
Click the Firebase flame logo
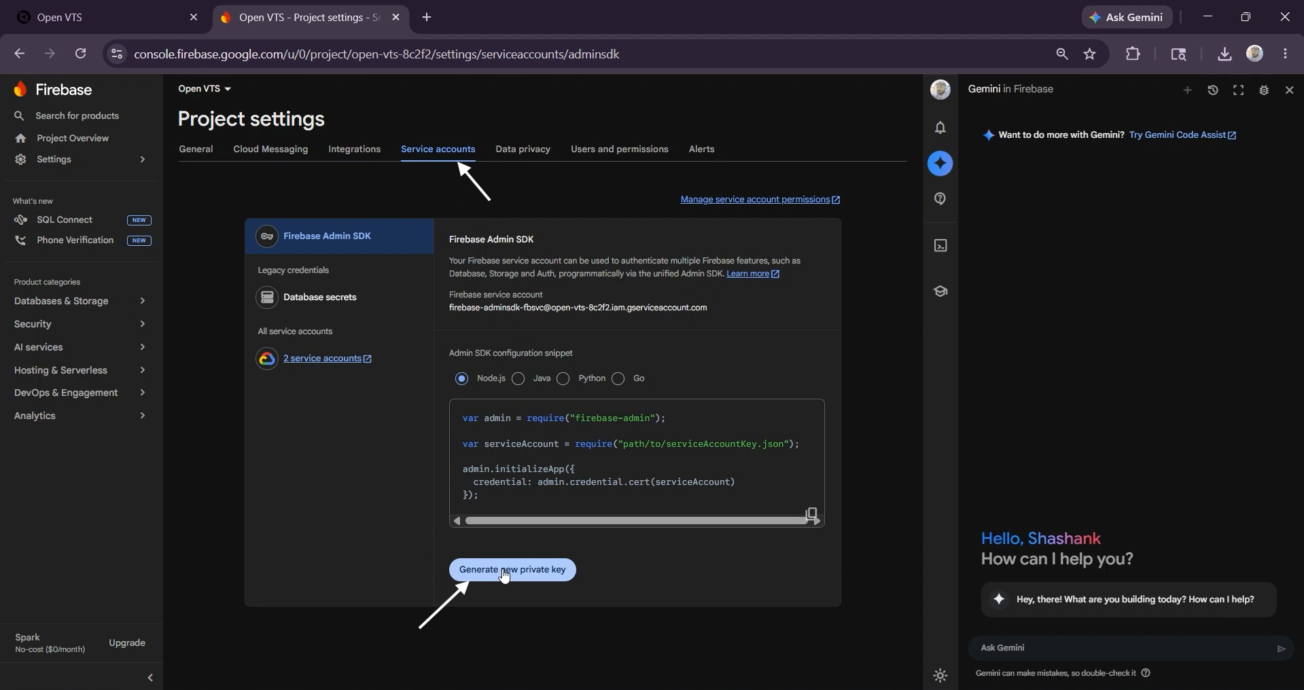point(20,90)
